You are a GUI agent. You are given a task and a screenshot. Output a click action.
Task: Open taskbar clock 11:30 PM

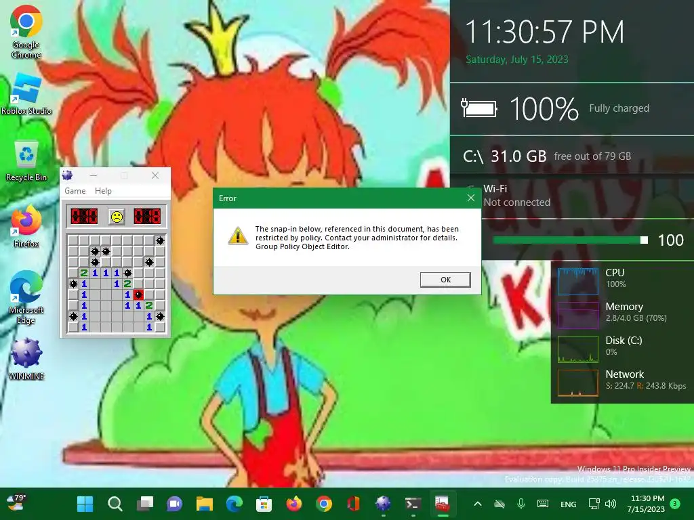[x=646, y=504]
